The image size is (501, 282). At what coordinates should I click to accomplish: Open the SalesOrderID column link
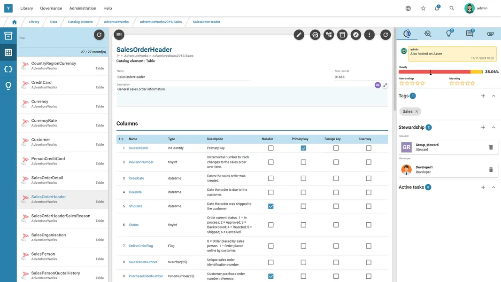[139, 148]
